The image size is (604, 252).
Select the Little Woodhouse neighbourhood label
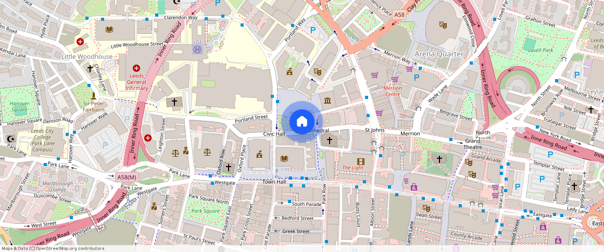click(x=86, y=56)
